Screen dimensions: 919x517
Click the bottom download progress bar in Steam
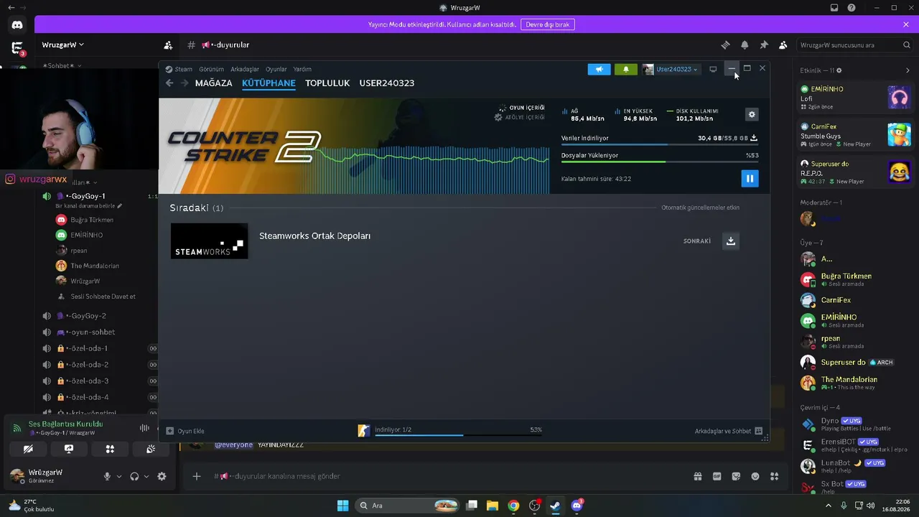(x=458, y=435)
